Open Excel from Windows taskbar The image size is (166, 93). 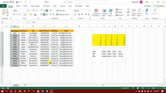point(52,91)
